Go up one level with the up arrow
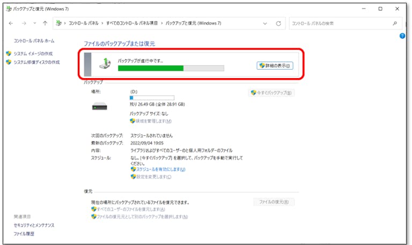 [45, 24]
